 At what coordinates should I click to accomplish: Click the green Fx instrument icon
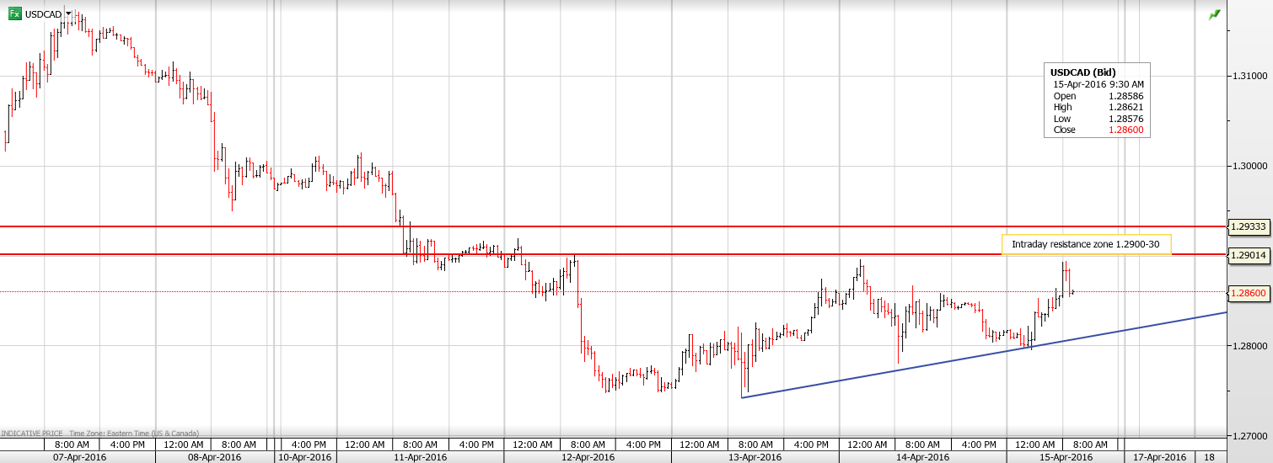pyautogui.click(x=14, y=13)
